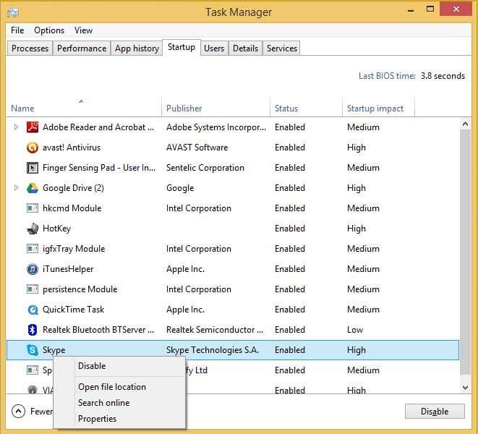The width and height of the screenshot is (478, 434).
Task: Click the Google Drive icon
Action: 33,188
